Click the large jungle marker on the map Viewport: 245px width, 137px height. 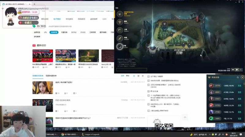click(x=164, y=25)
